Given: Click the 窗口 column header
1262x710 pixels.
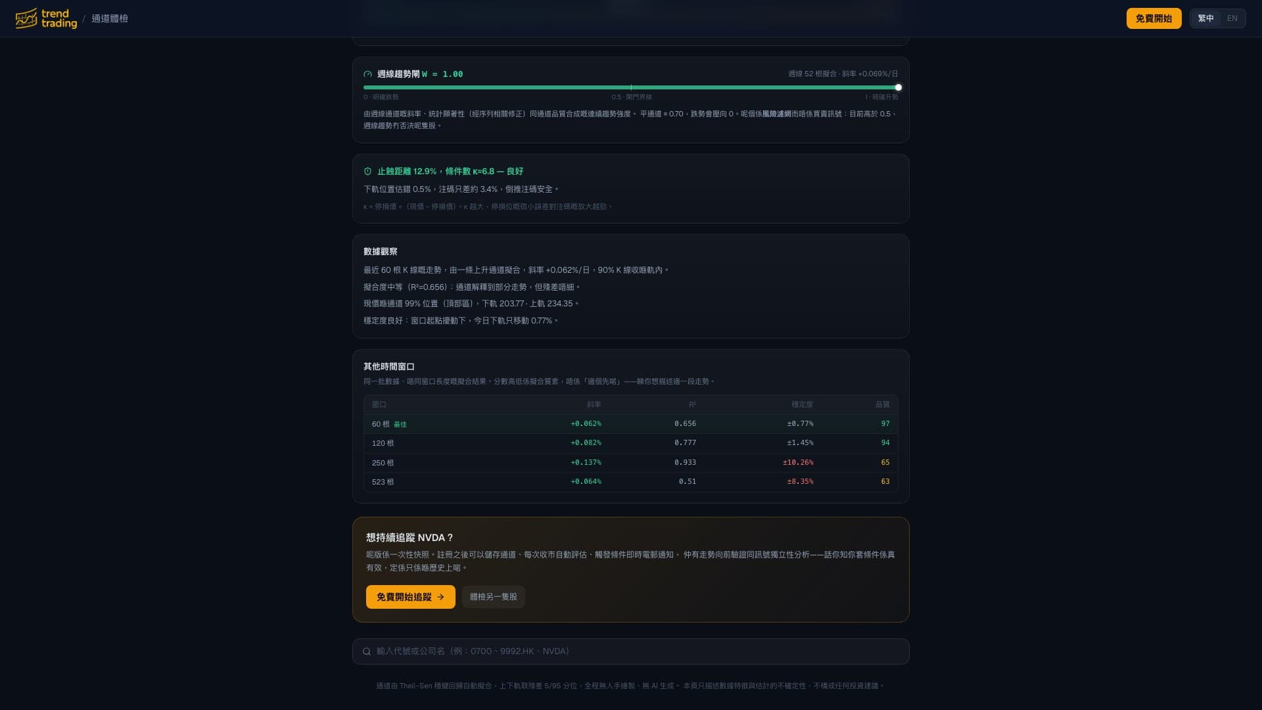Looking at the screenshot, I should [379, 405].
